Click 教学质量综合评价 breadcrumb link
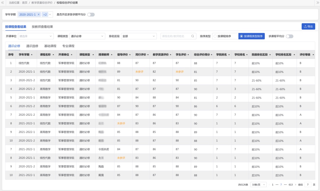The height and width of the screenshot is (191, 320). [x=42, y=3]
